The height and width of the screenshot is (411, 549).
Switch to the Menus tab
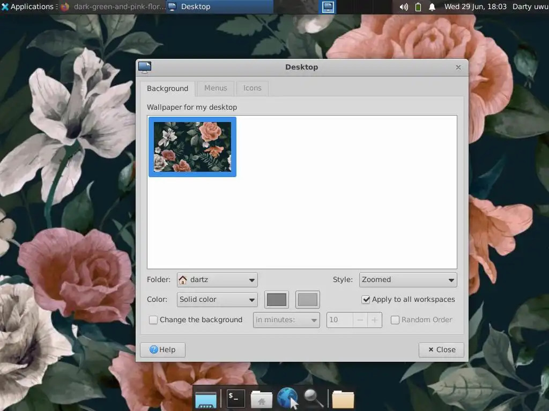coord(216,88)
